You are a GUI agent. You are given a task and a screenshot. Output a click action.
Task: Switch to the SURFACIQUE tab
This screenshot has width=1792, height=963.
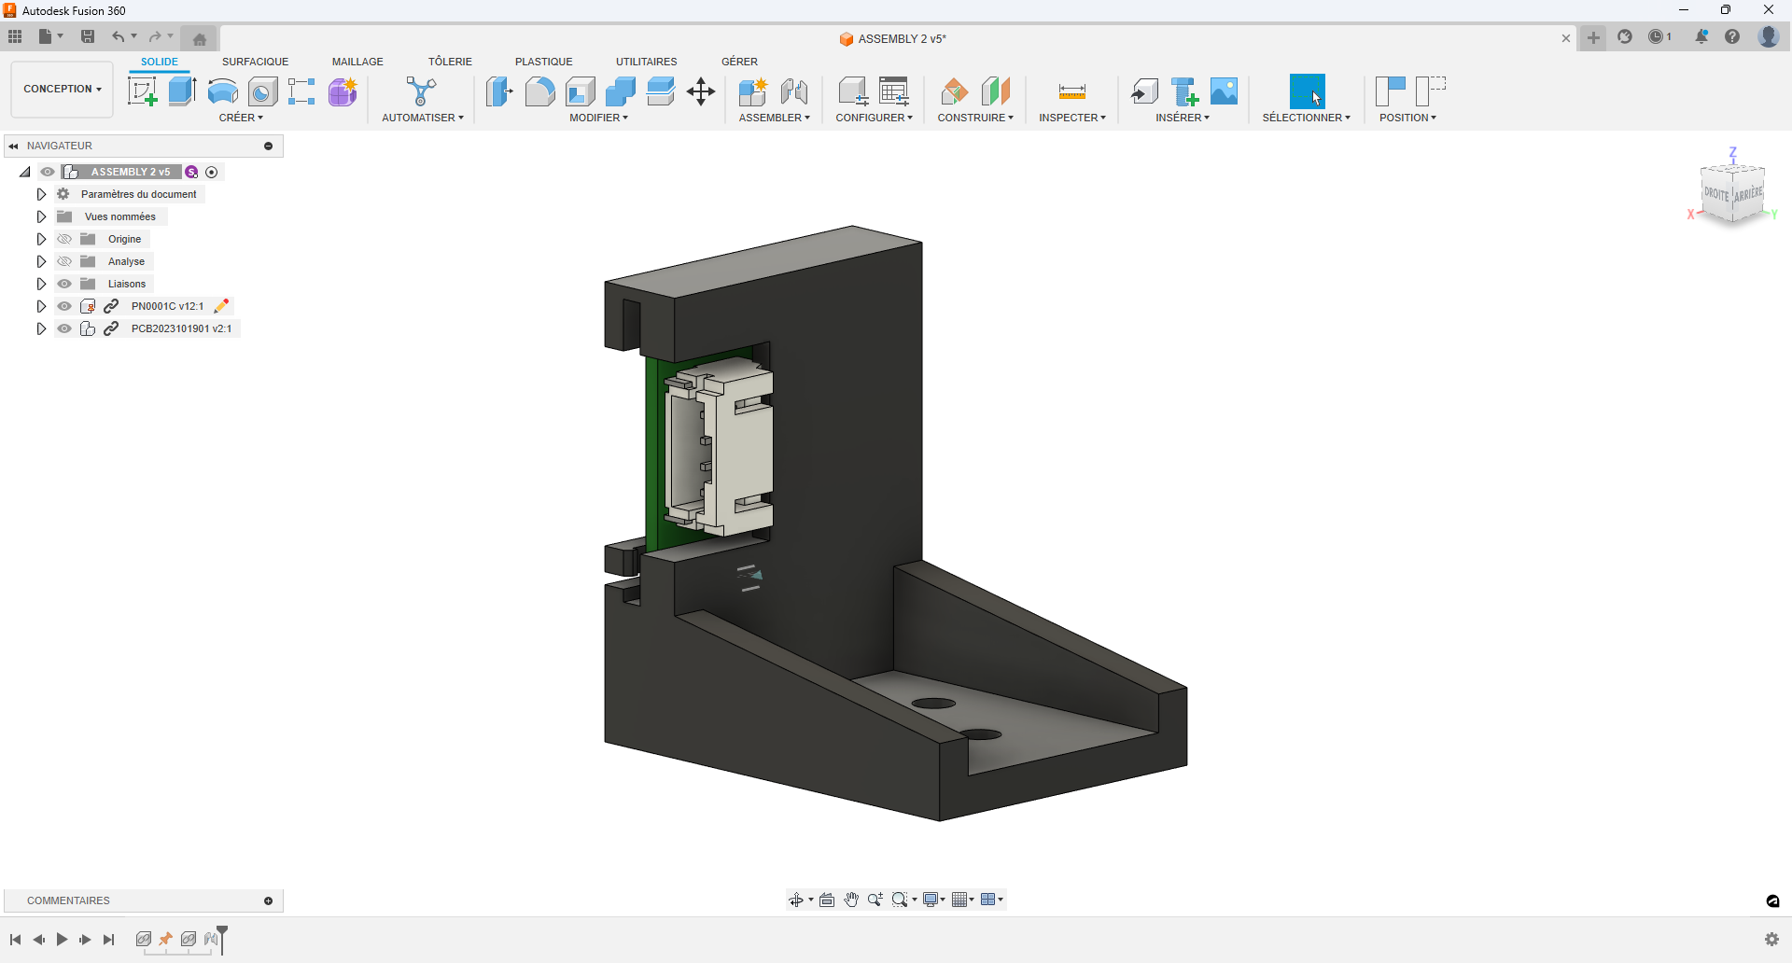(255, 62)
